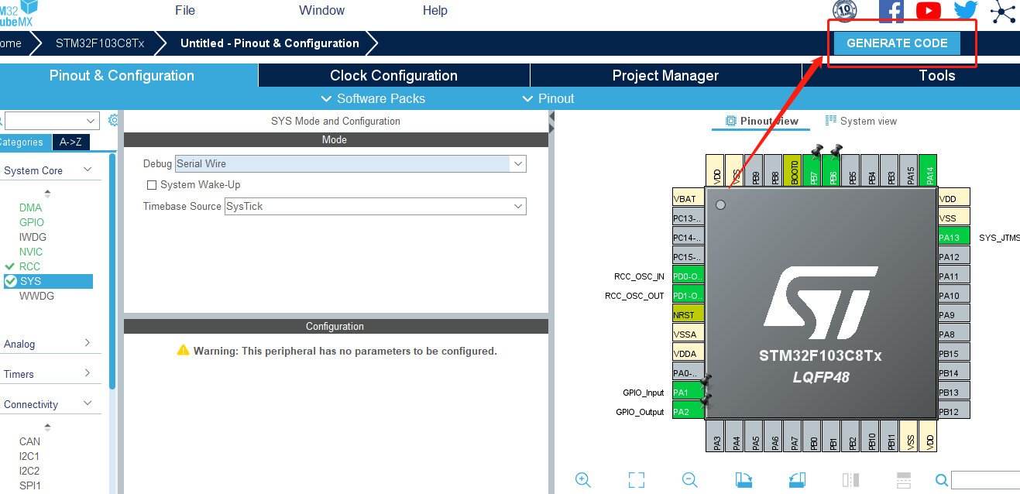Screen dimensions: 1020x494
Task: Select RCC in System Core list
Action: click(x=29, y=266)
